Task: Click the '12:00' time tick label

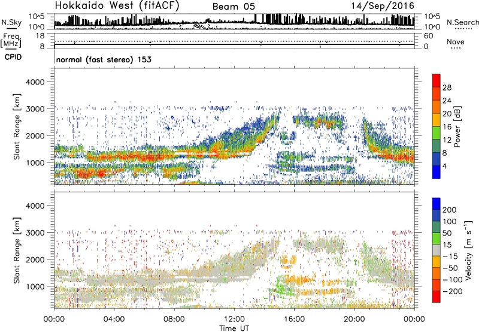Action: [234, 319]
